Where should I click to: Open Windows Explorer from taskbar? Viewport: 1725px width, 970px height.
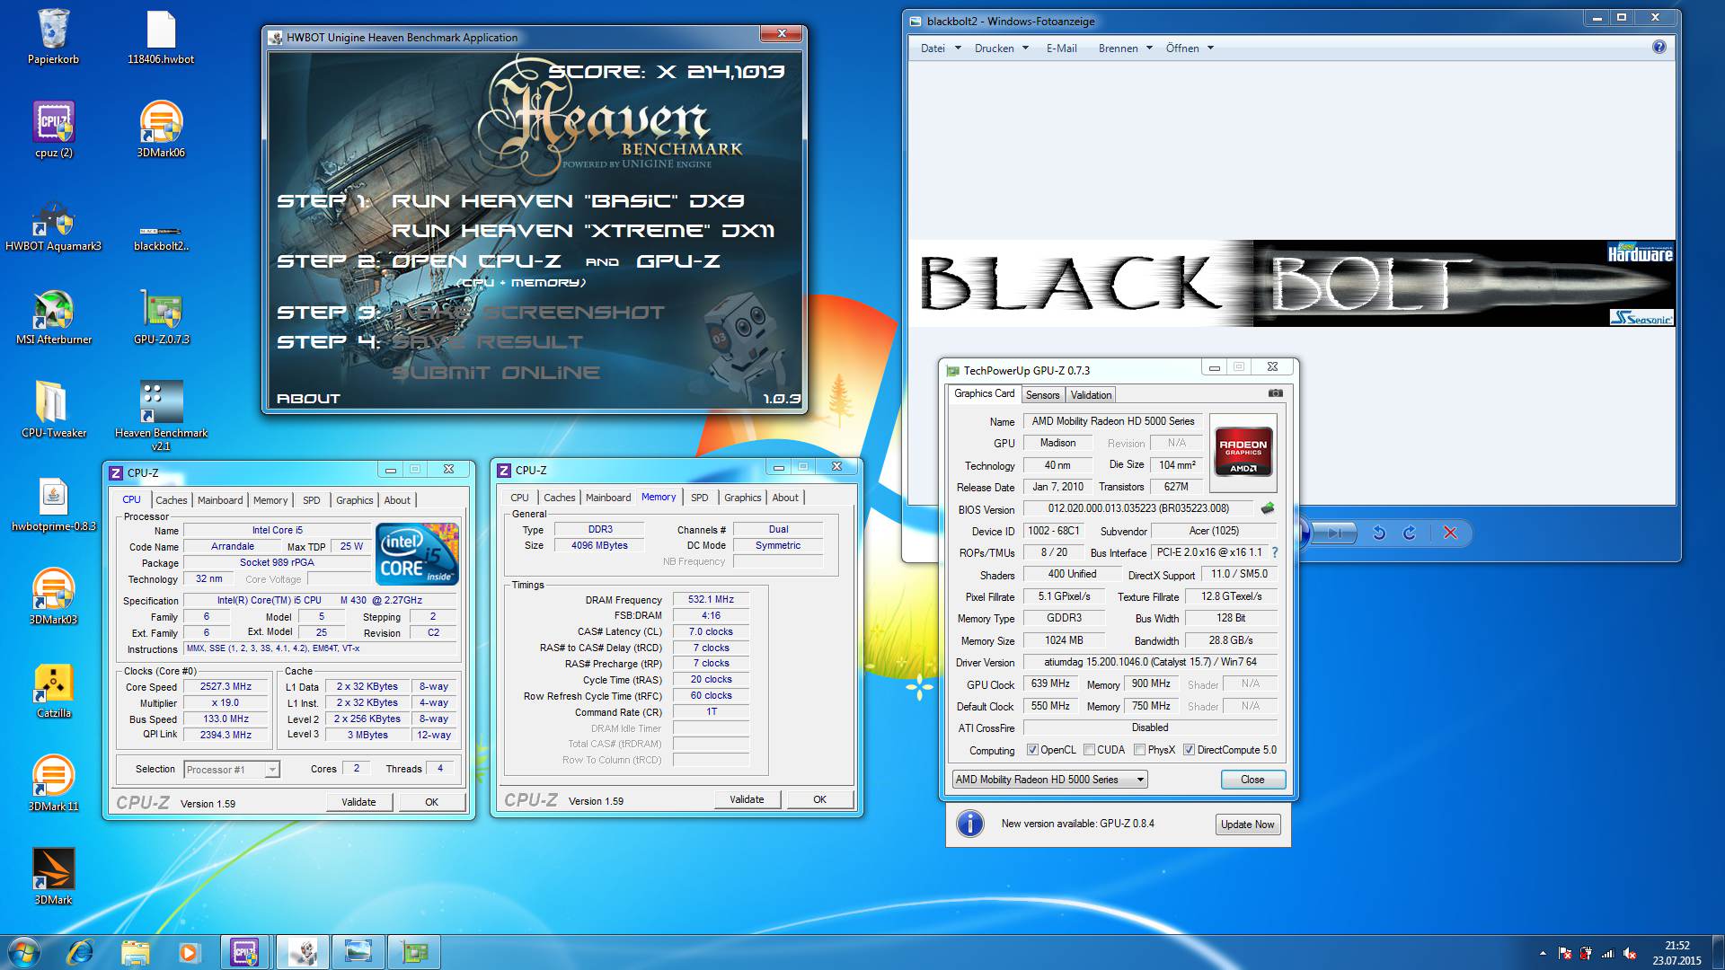click(x=135, y=951)
